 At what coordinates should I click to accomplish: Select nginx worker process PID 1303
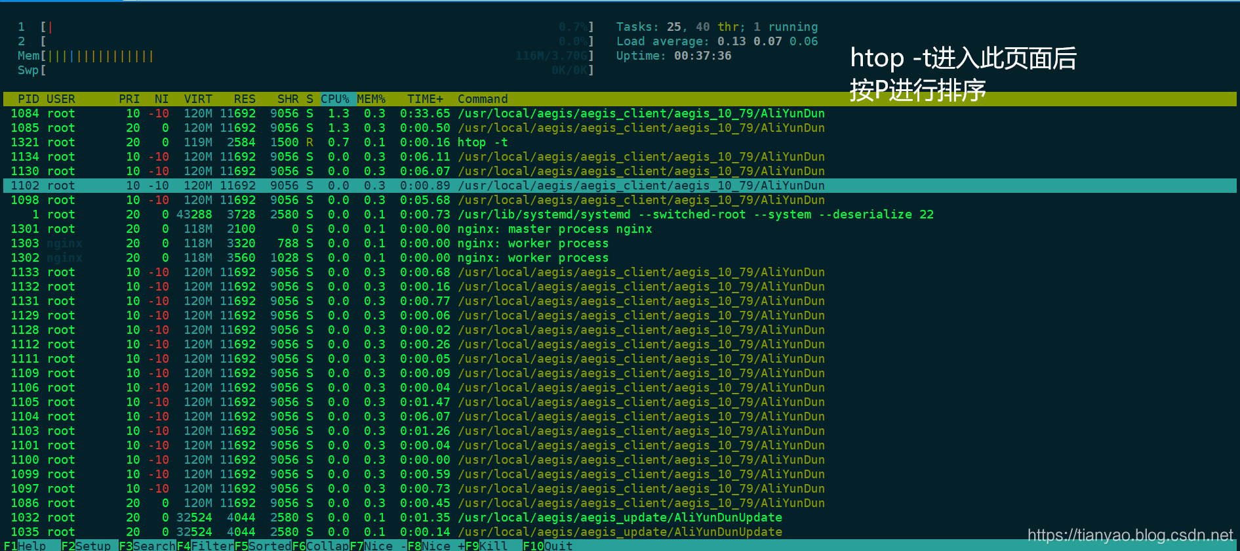[620, 243]
